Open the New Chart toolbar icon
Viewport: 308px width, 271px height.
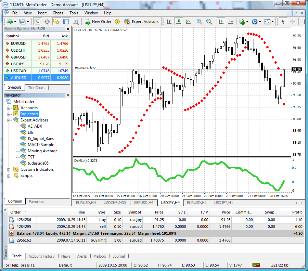point(10,22)
